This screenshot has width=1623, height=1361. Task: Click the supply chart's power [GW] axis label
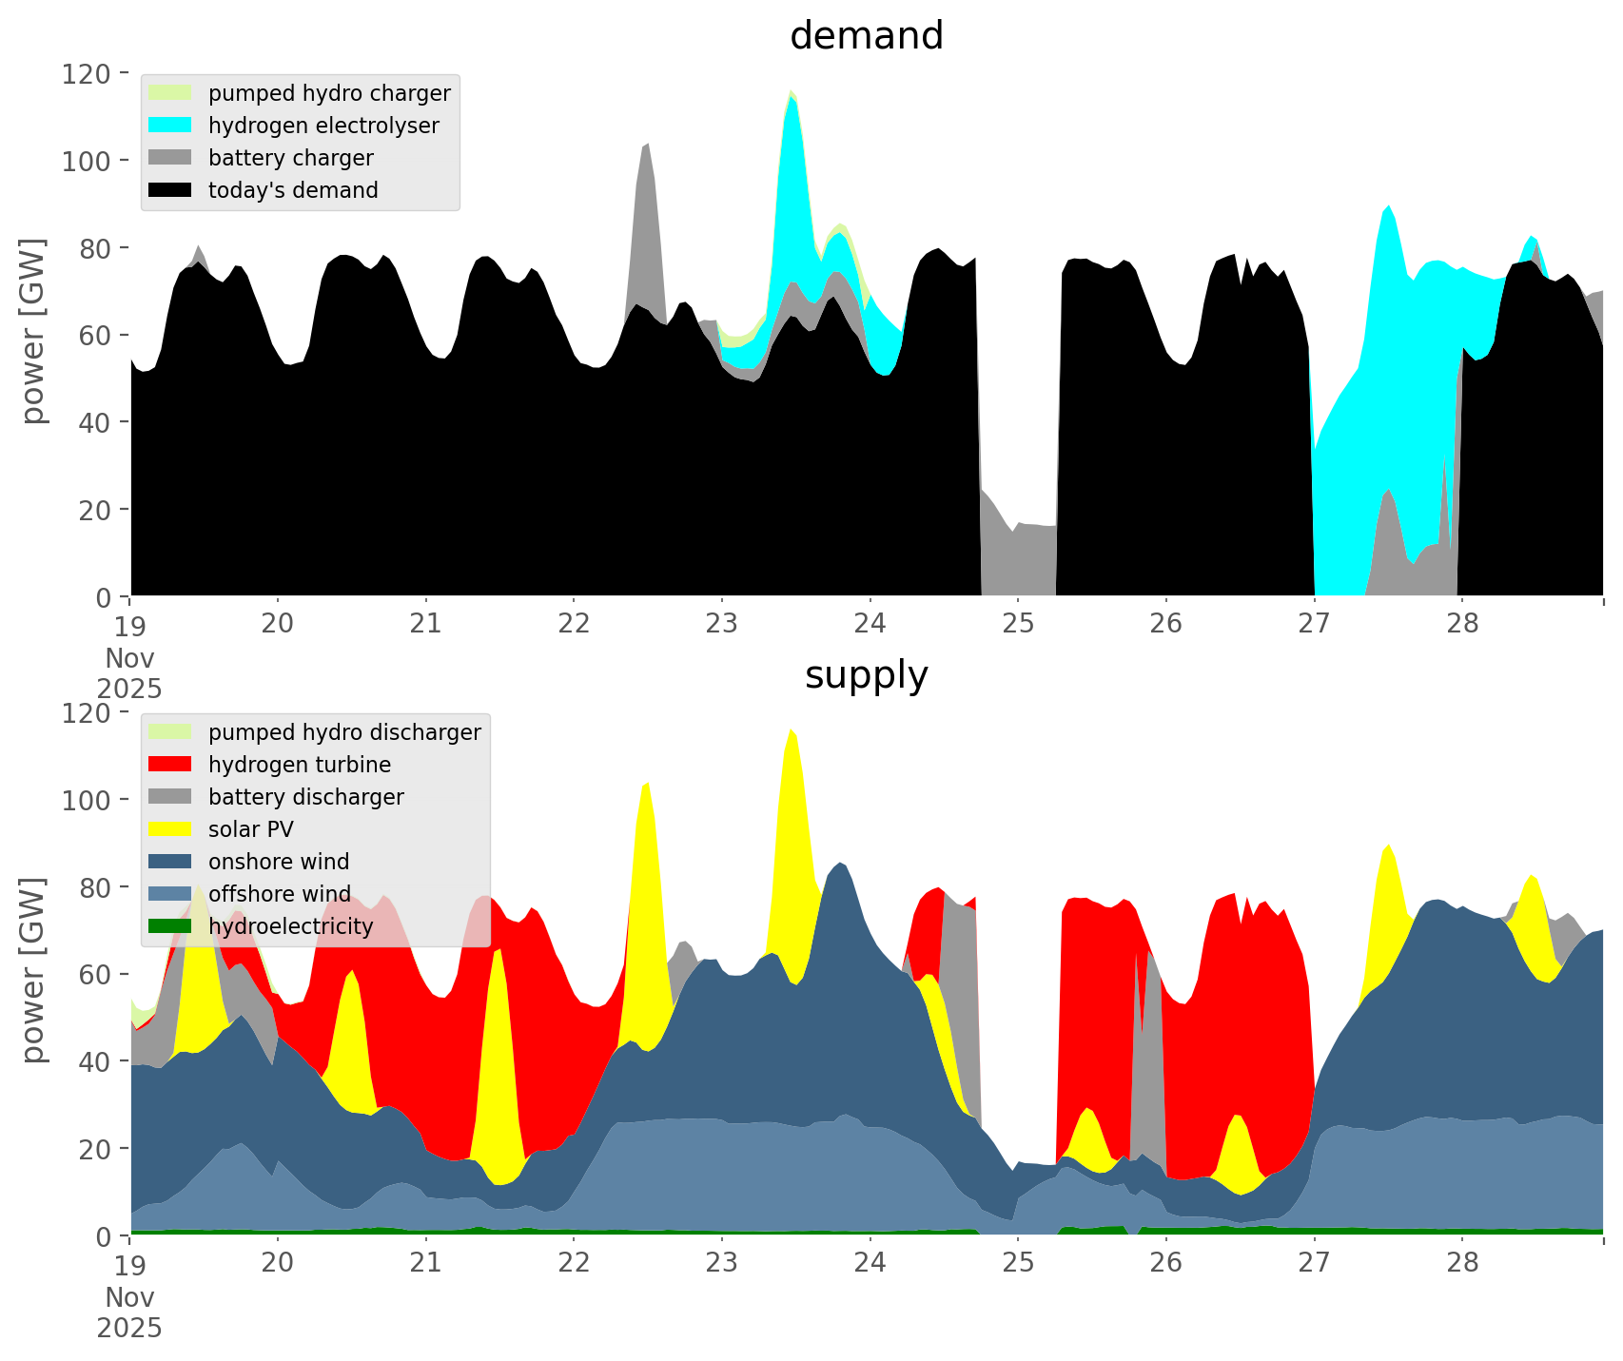[33, 970]
